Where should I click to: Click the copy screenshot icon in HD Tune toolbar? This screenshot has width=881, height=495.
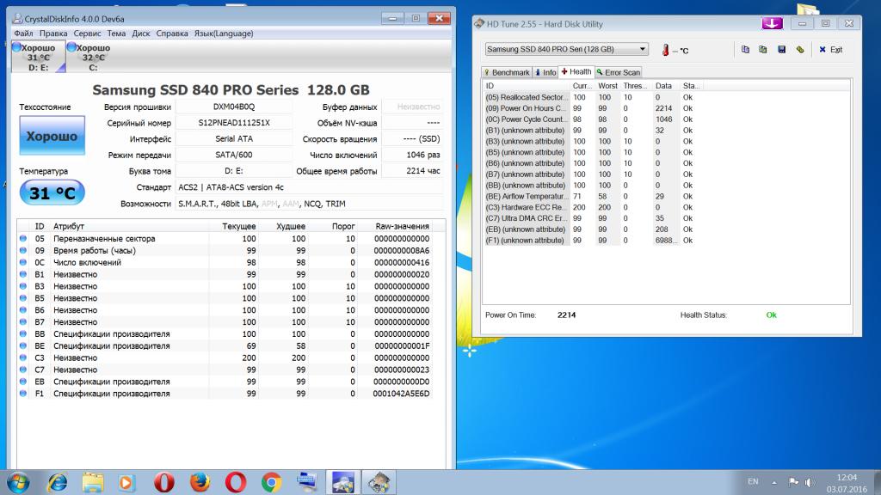coord(763,50)
